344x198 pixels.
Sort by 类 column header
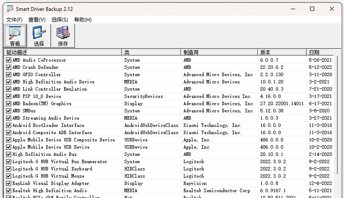pos(151,52)
